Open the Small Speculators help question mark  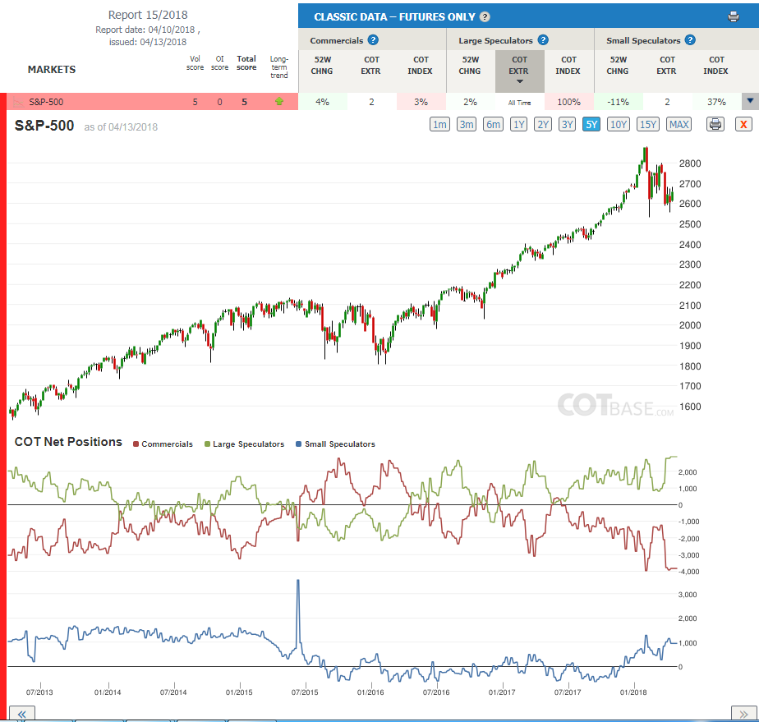click(x=690, y=40)
